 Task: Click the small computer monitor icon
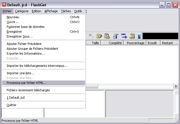[139, 36]
